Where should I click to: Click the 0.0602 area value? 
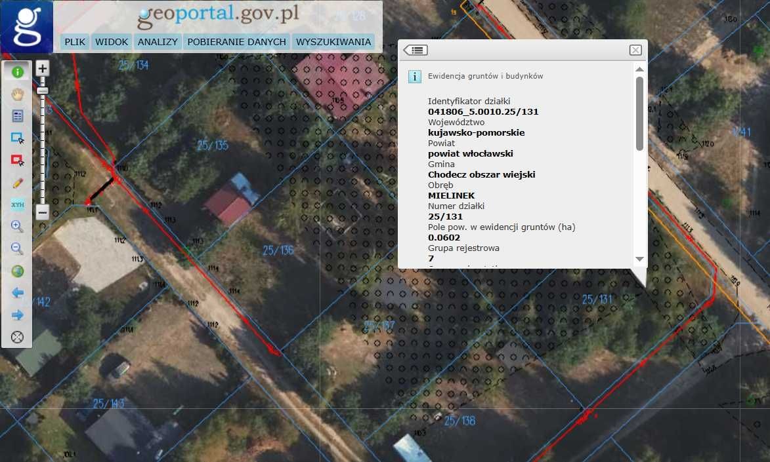[444, 237]
